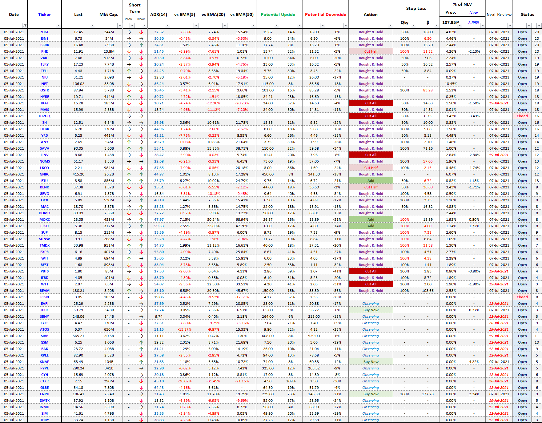Select the Prev. right arrow in ISNS row
The image size is (542, 423).
coord(129,38)
